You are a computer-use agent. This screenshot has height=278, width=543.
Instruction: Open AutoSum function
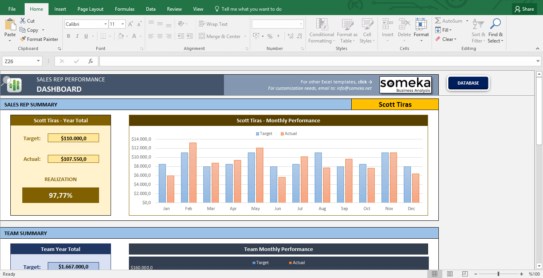click(449, 21)
